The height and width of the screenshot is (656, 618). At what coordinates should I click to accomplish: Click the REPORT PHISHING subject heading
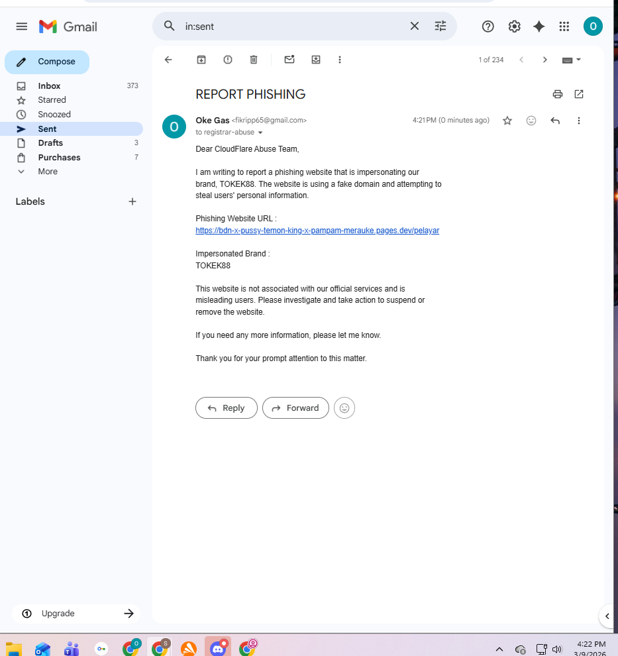[x=250, y=95]
